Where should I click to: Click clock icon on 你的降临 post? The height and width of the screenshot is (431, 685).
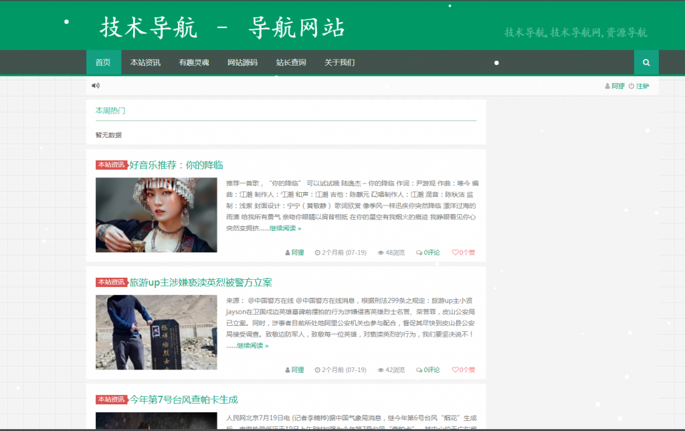[318, 253]
